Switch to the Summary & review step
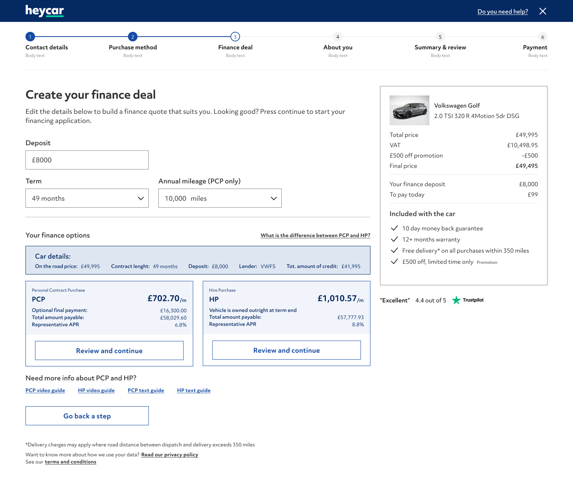 pyautogui.click(x=440, y=37)
